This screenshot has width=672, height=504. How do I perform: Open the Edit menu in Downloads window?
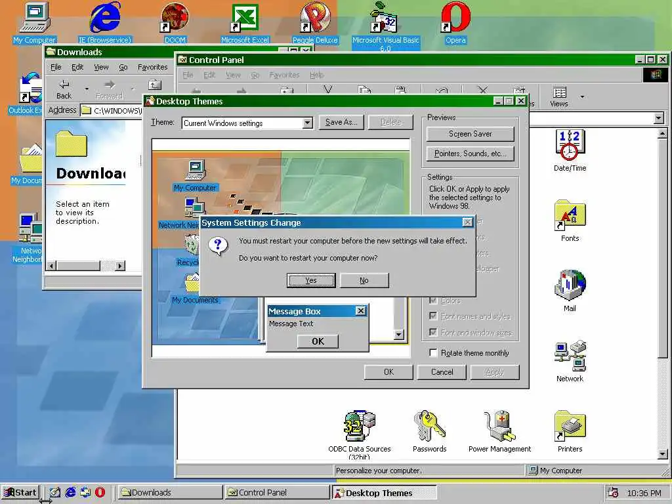coord(77,68)
